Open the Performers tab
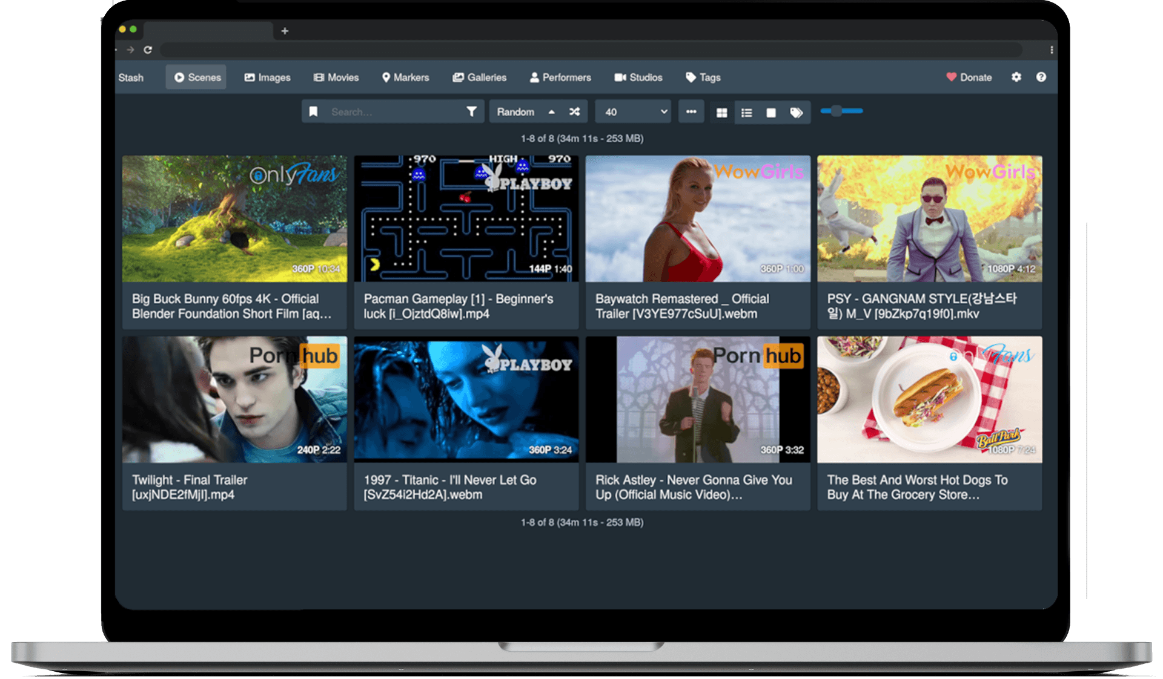This screenshot has height=679, width=1163. coord(560,77)
